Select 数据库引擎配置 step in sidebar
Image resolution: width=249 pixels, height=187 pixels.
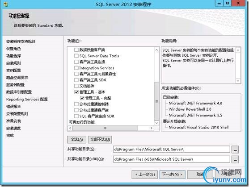tap(19, 92)
